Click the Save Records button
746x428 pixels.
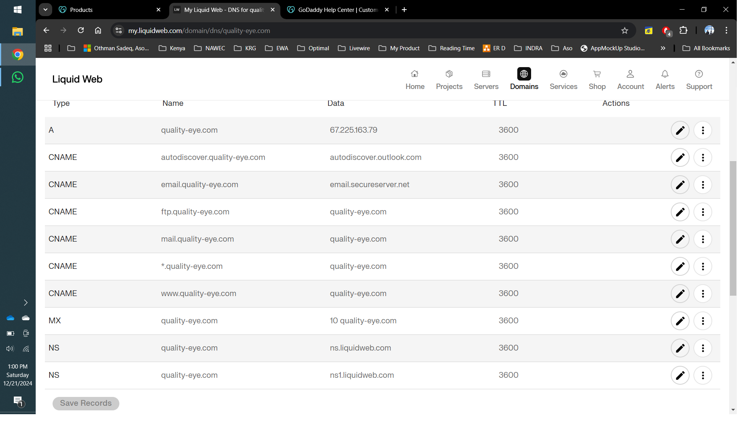86,403
